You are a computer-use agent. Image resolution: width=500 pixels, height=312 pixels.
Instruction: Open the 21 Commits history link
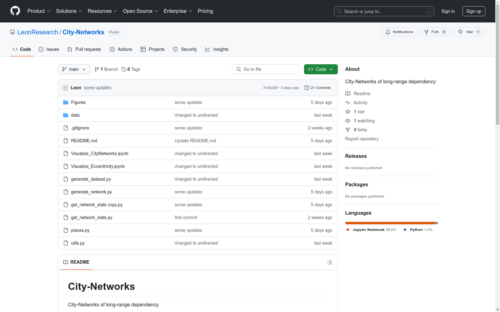click(317, 88)
